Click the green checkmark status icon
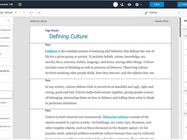The height and width of the screenshot is (140, 187). pyautogui.click(x=20, y=4)
